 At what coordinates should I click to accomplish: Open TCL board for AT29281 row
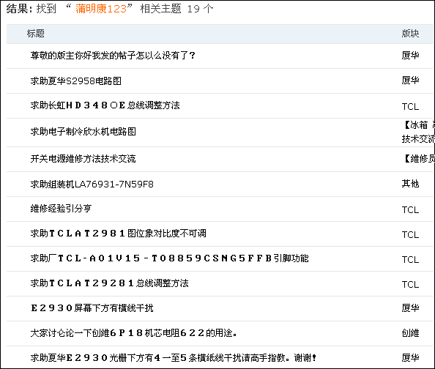pyautogui.click(x=410, y=285)
